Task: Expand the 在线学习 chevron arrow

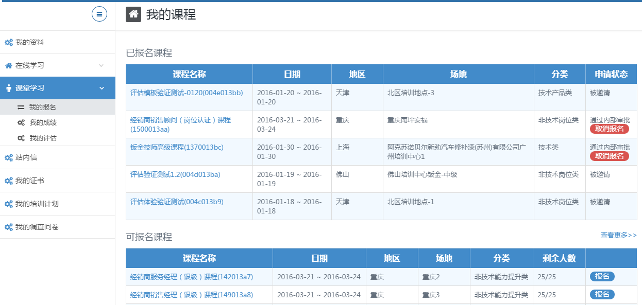Action: [x=101, y=65]
